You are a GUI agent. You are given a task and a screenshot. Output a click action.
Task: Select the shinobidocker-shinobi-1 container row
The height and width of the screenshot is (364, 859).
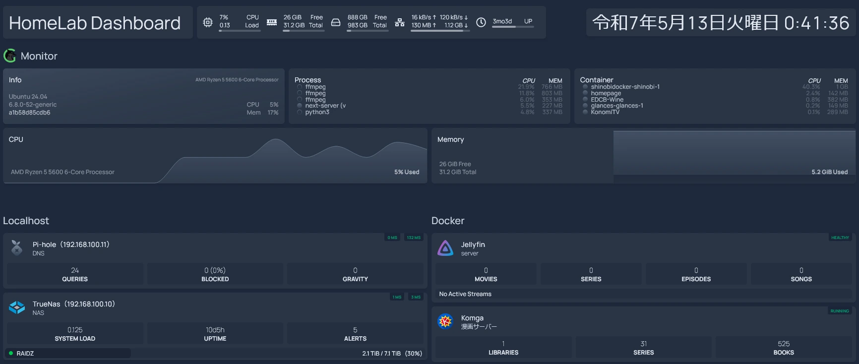[625, 87]
